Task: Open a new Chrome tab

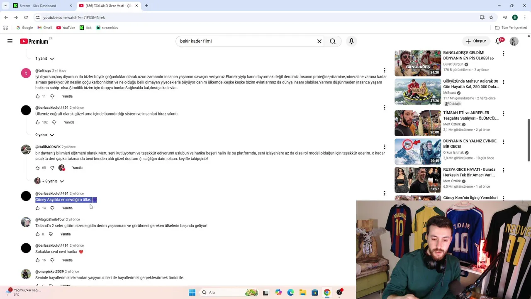Action: point(146,6)
